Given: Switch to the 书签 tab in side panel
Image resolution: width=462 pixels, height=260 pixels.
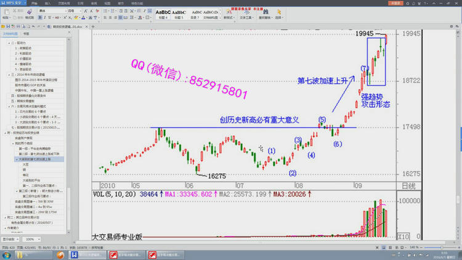Looking at the screenshot, I should point(26,34).
